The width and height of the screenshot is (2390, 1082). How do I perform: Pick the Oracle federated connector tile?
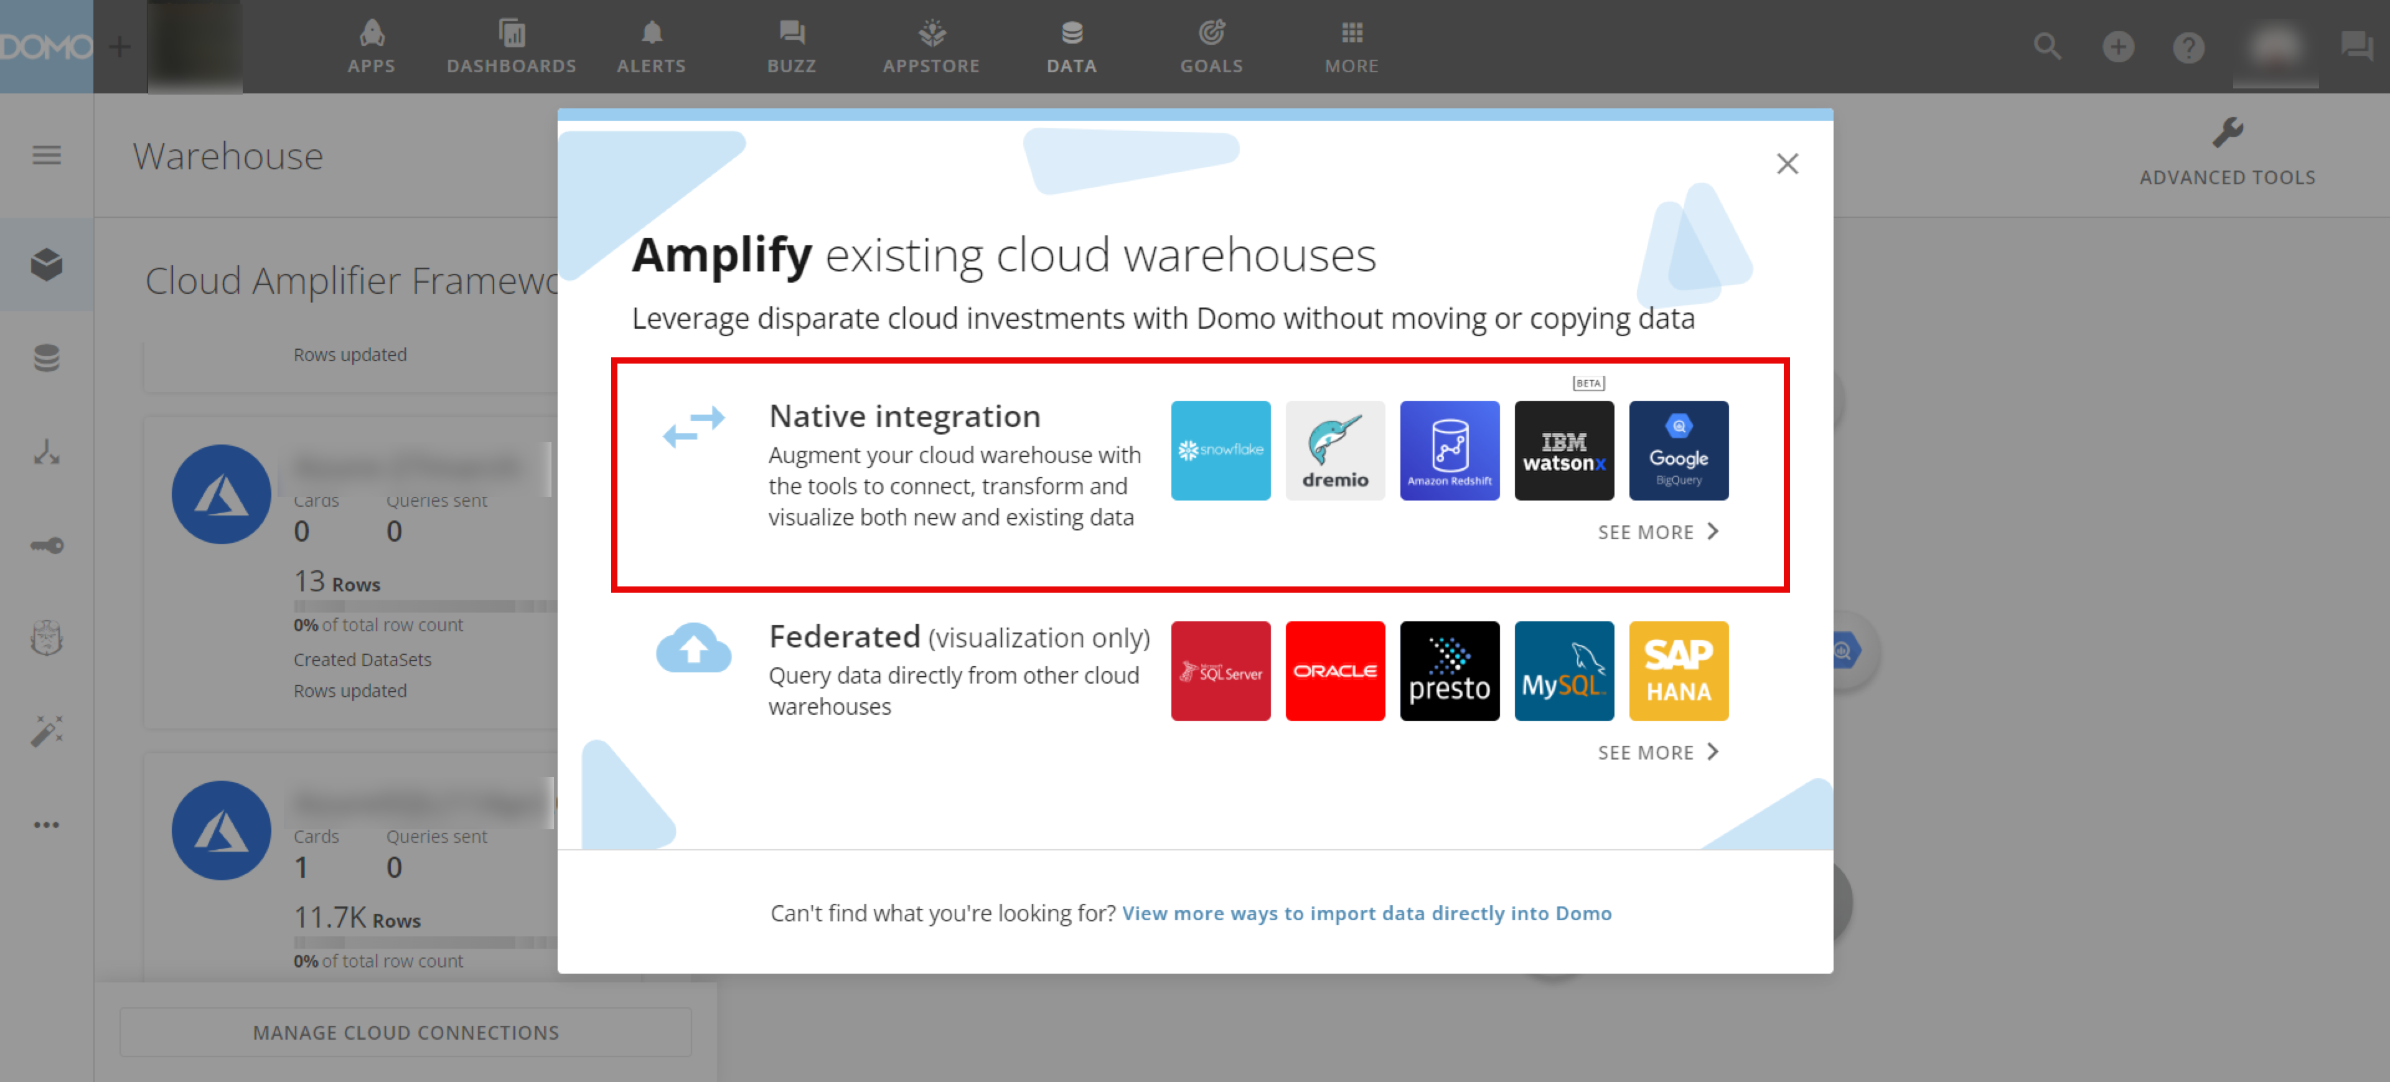(x=1334, y=670)
